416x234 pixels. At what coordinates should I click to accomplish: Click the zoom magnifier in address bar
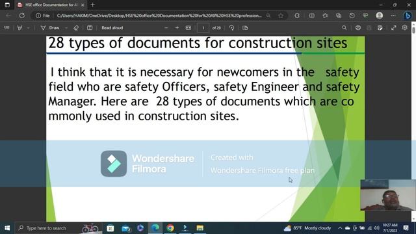(268, 16)
